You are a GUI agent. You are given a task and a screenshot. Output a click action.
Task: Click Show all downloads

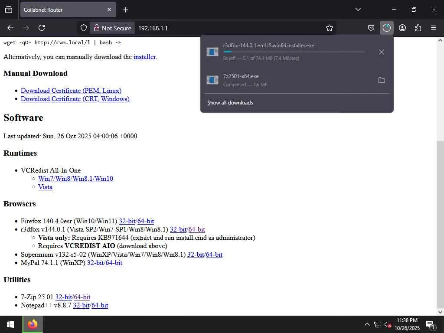(230, 103)
